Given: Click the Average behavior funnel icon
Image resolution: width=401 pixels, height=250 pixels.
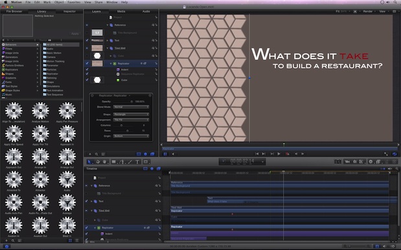Looking at the screenshot, I should click(67, 203).
